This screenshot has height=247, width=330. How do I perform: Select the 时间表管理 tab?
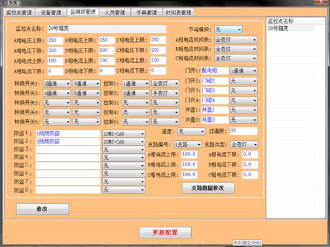[178, 12]
